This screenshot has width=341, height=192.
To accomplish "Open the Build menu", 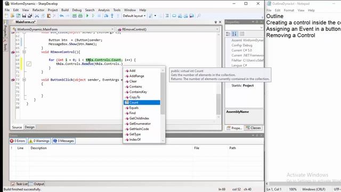I will pos(65,10).
